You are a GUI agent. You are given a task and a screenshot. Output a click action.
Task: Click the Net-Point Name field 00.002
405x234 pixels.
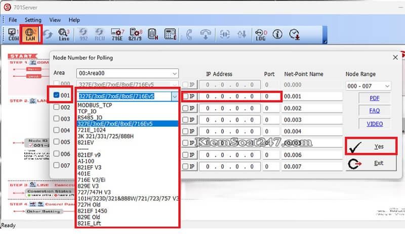tap(312, 108)
